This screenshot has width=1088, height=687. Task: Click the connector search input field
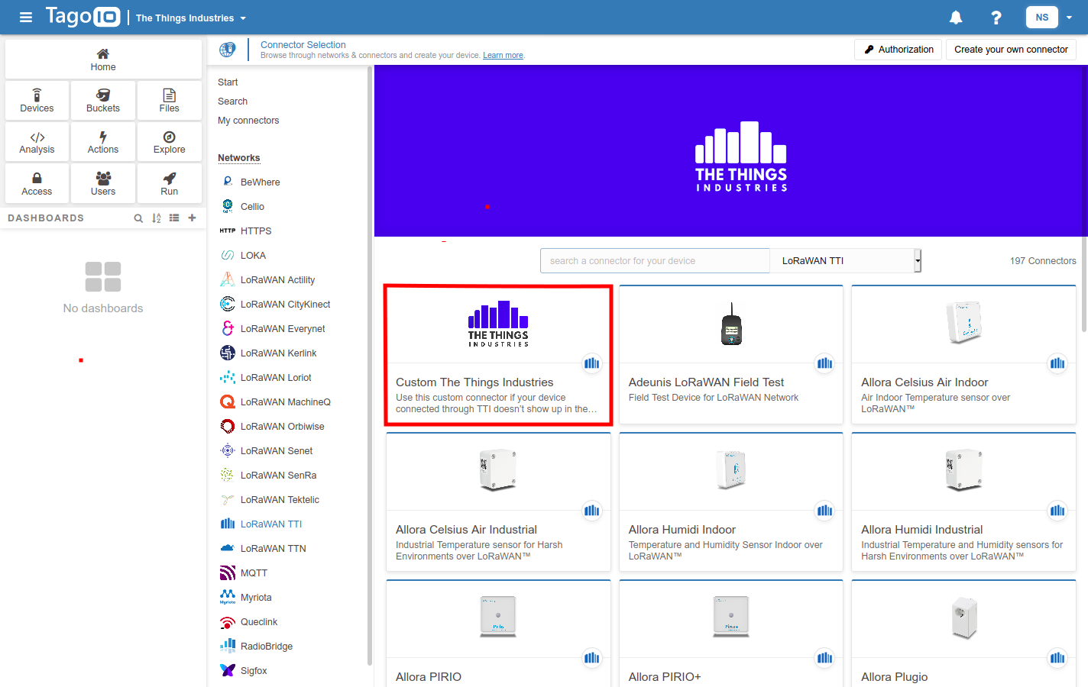655,260
